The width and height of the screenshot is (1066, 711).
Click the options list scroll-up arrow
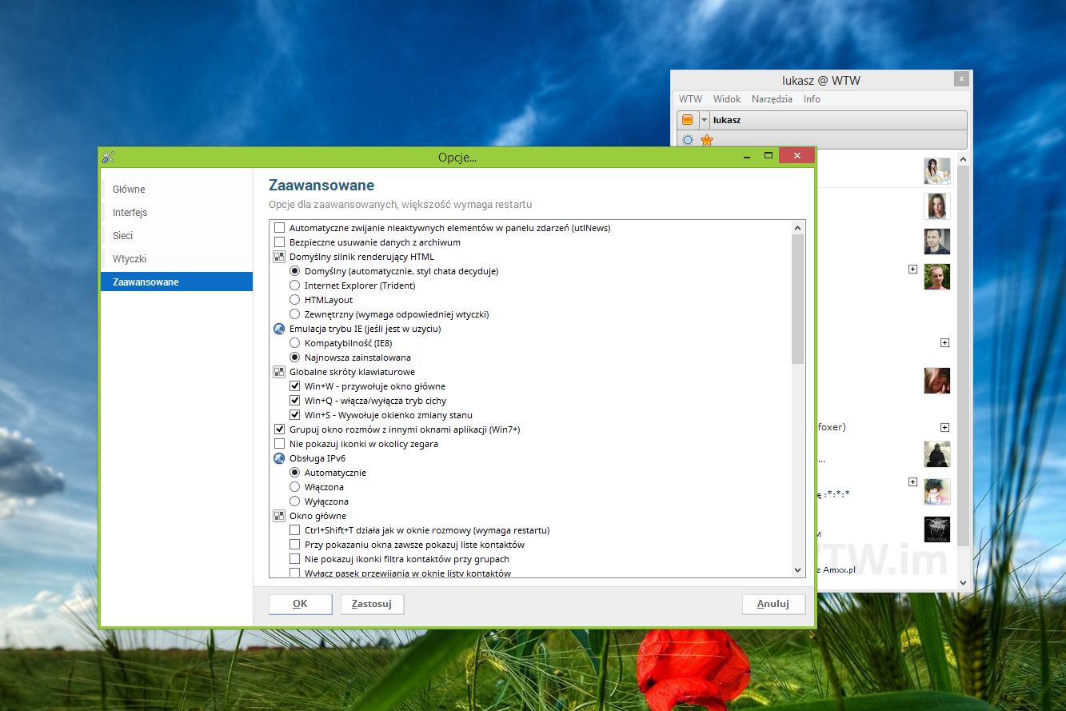(797, 228)
